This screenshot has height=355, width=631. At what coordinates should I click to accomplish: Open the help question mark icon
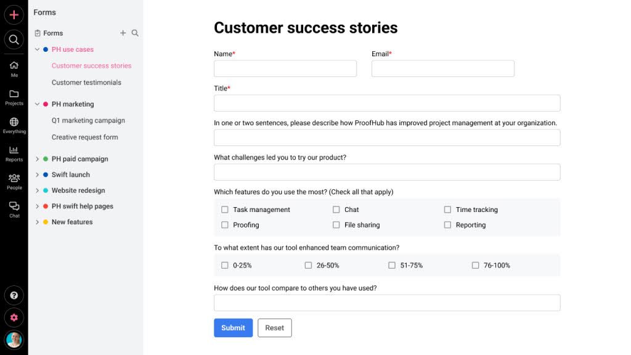[x=14, y=295]
